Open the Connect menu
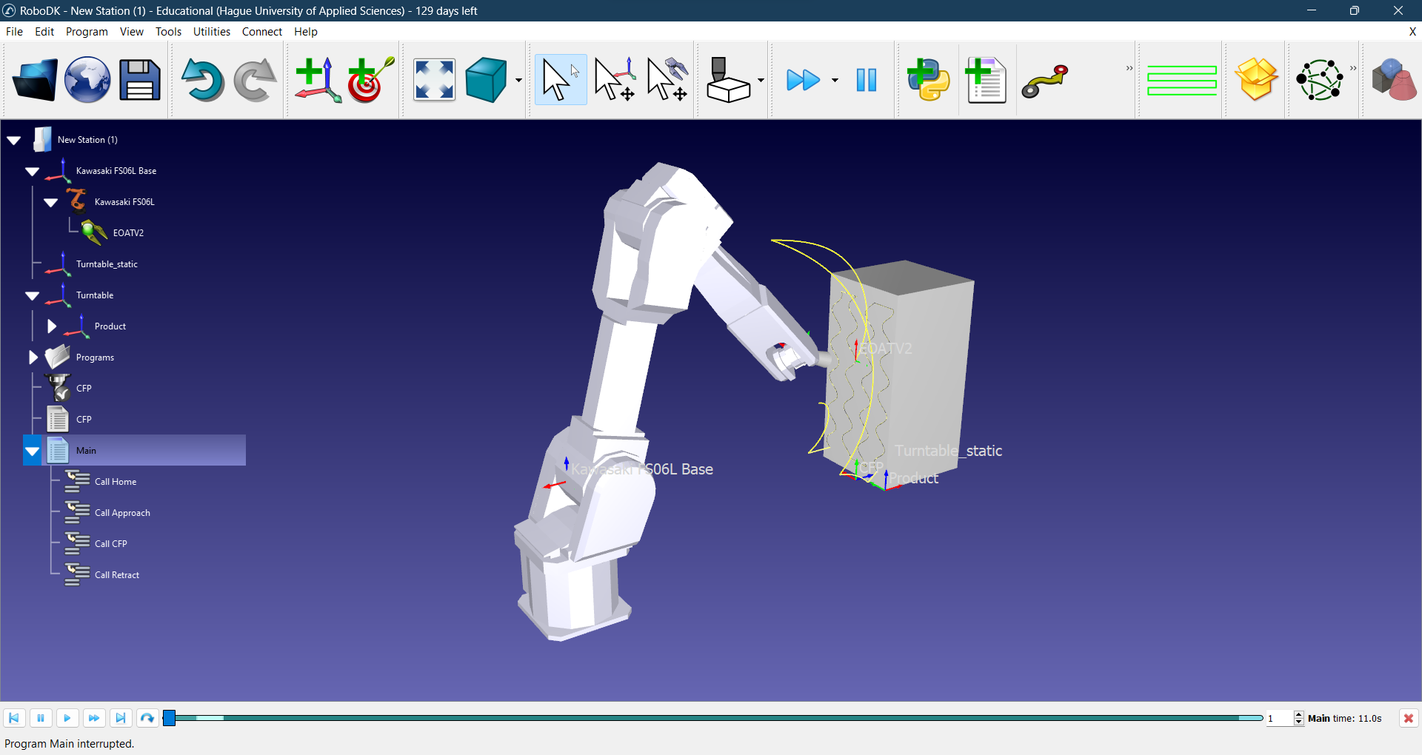 coord(262,32)
